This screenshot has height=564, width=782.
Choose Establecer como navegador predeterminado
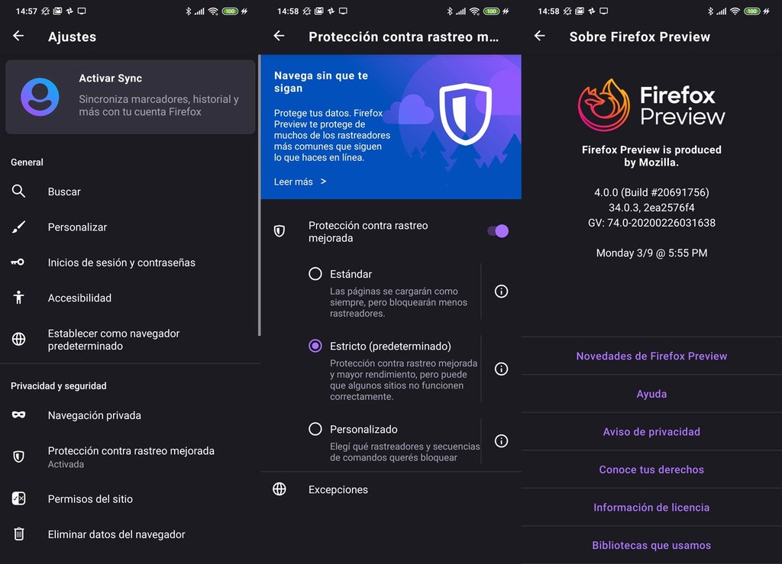coord(130,340)
